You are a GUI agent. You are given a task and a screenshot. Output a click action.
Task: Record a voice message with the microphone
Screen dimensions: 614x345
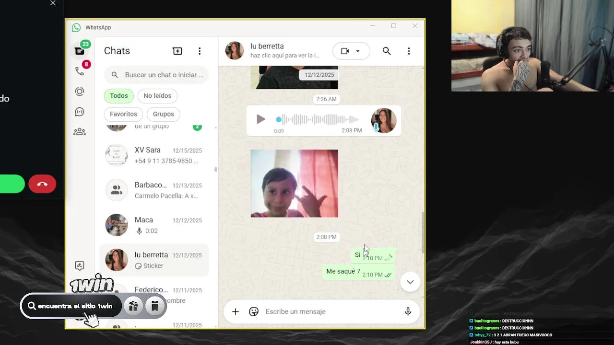(408, 311)
